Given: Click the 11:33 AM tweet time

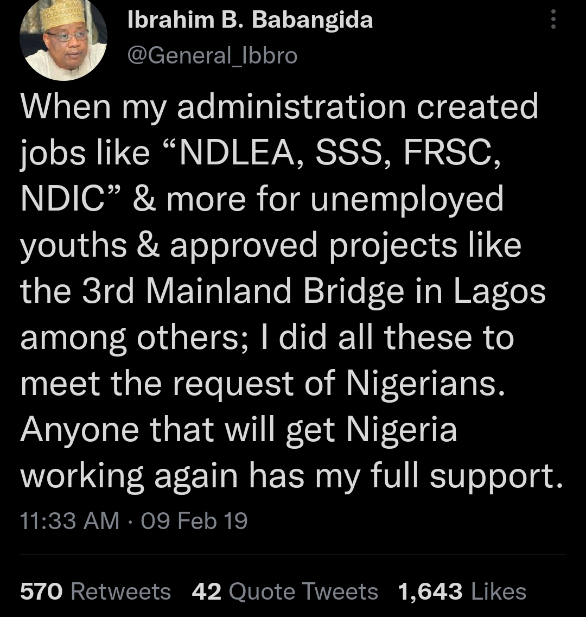Looking at the screenshot, I should [x=69, y=521].
